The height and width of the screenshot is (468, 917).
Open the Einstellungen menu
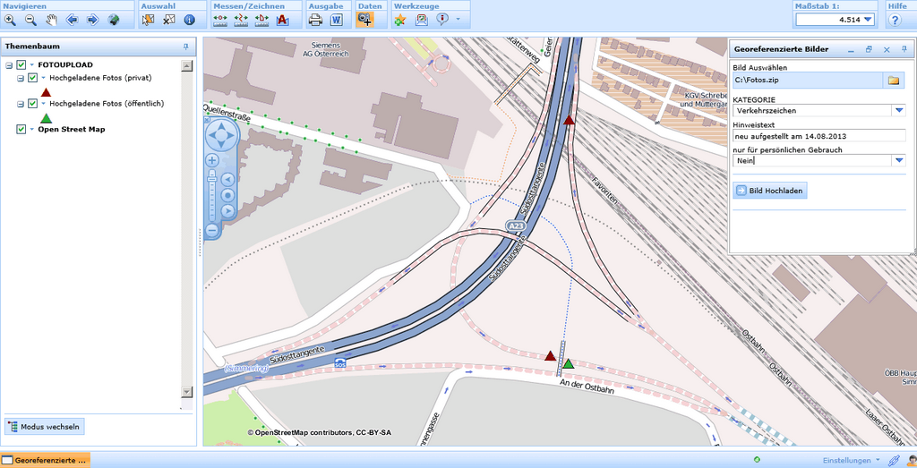[x=850, y=460]
